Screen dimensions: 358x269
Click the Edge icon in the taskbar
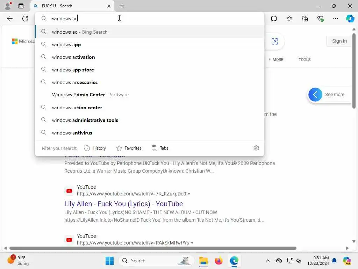point(234,261)
